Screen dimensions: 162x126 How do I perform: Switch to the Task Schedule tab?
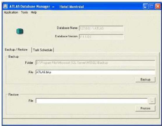(43, 50)
